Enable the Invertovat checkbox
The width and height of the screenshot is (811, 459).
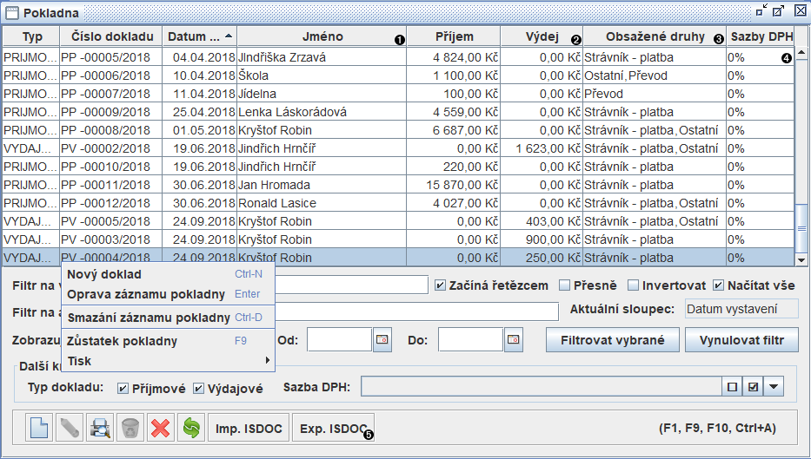[634, 285]
